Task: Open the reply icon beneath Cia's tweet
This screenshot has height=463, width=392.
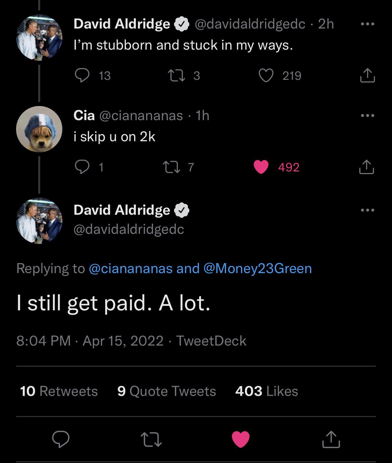Action: (x=81, y=167)
